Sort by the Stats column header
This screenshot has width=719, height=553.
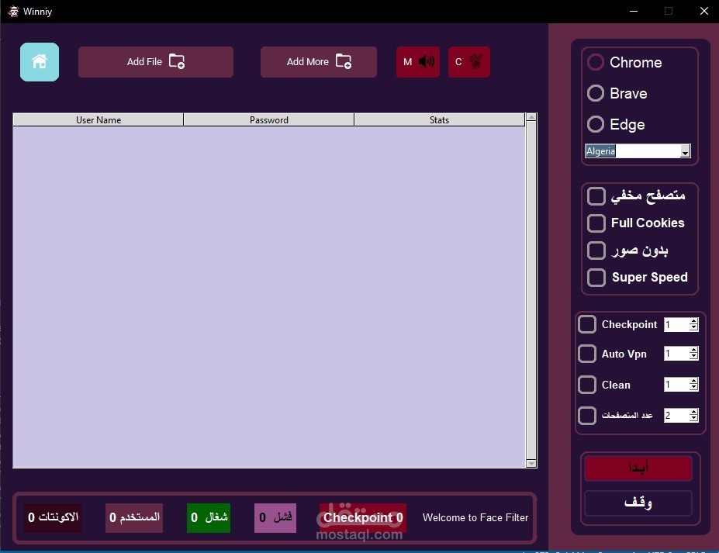click(439, 120)
